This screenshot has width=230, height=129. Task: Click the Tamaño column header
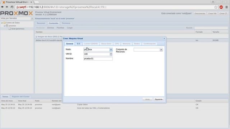(x=220, y=32)
